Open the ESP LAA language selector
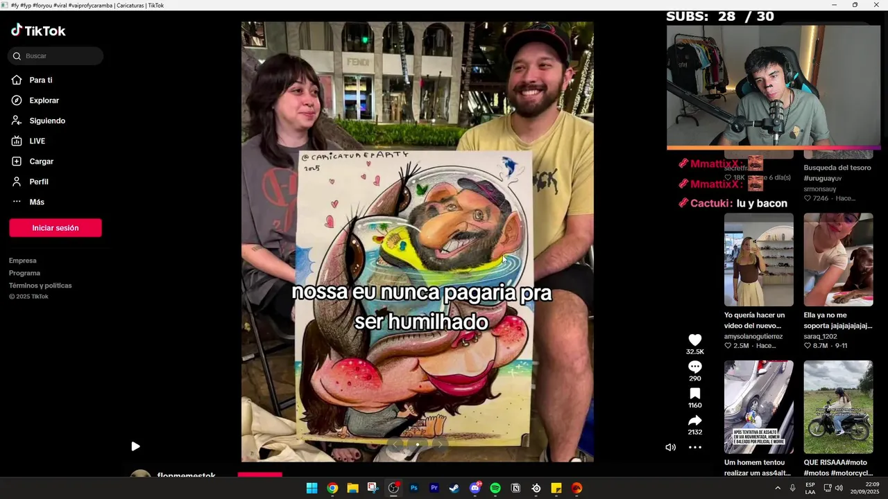The image size is (888, 499). [810, 488]
